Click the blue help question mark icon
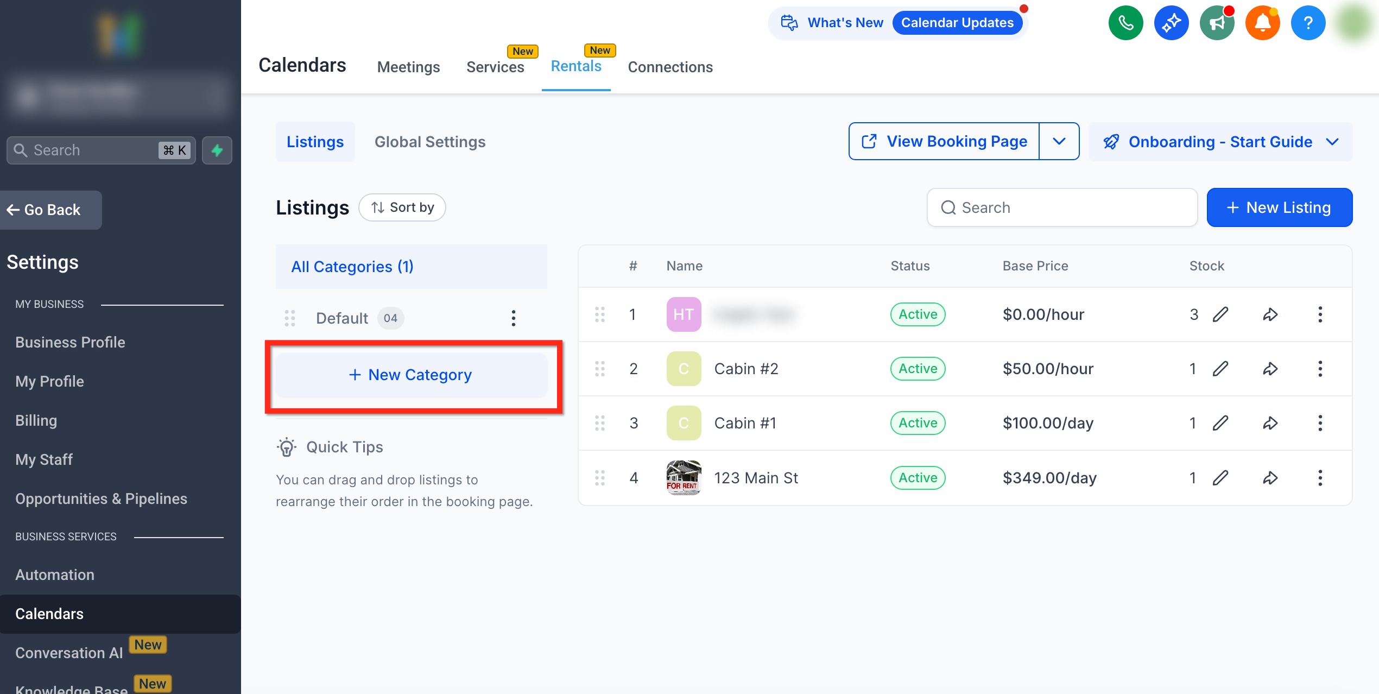The height and width of the screenshot is (694, 1379). [1308, 23]
